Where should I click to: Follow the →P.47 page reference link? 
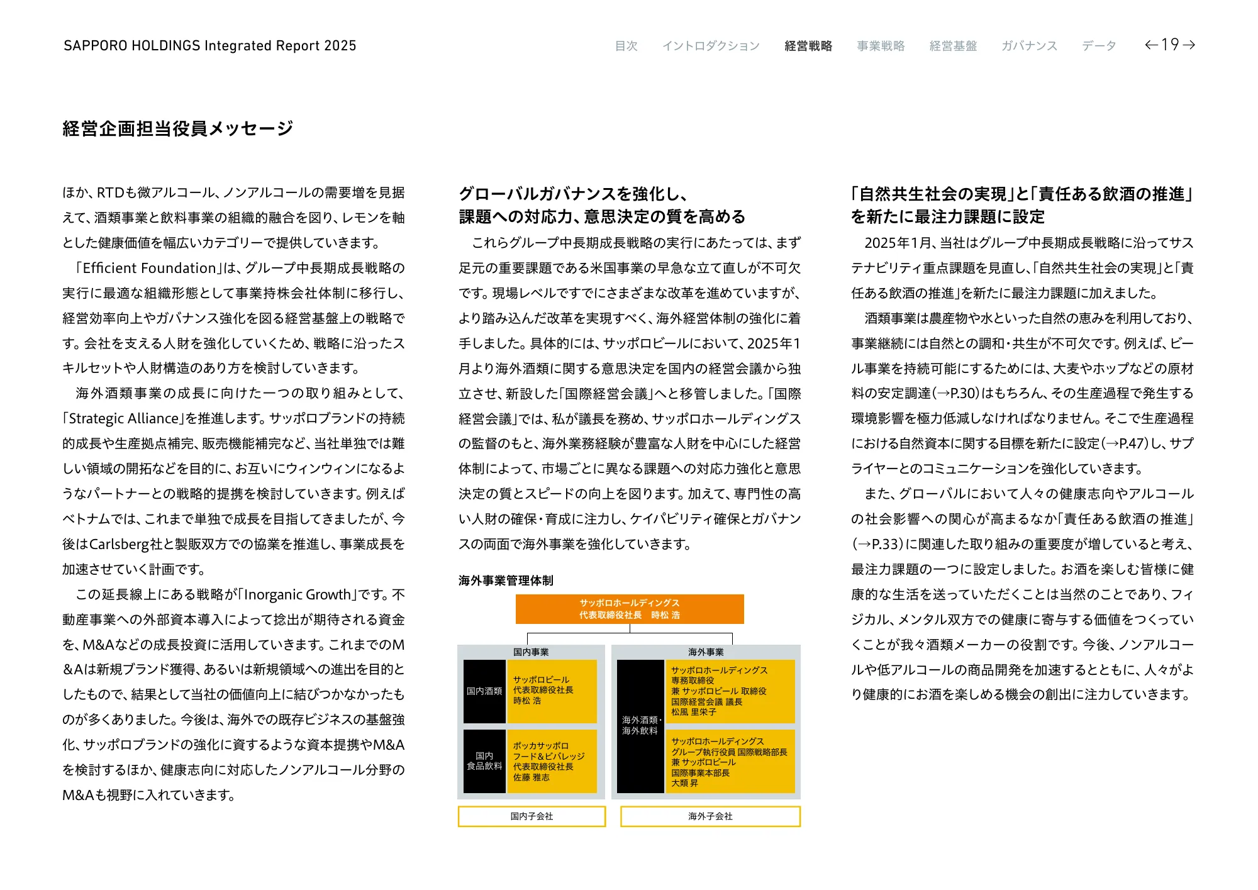(x=1125, y=444)
